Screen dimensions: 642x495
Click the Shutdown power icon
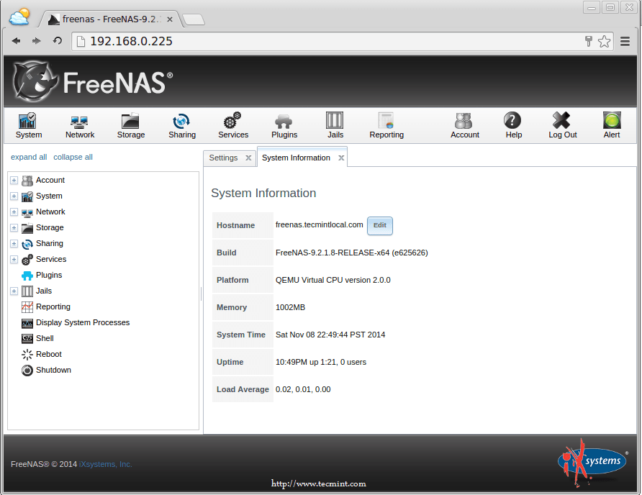coord(27,371)
